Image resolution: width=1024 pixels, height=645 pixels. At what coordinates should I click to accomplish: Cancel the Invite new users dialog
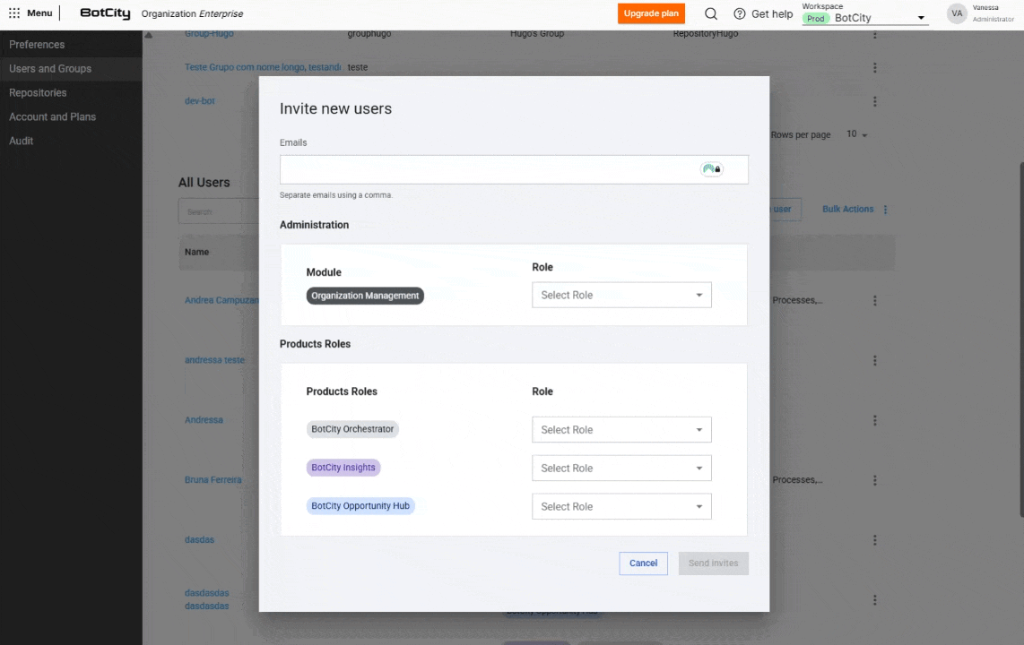click(643, 563)
